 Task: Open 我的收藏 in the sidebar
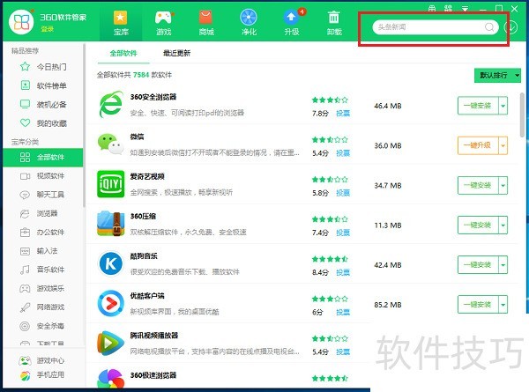[x=43, y=123]
